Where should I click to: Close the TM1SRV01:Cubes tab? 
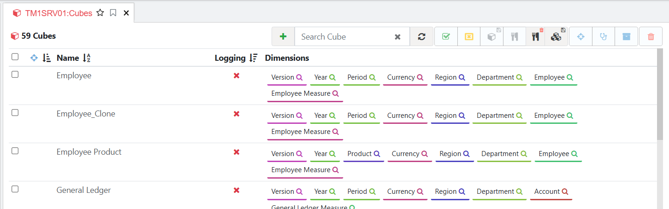tap(126, 13)
